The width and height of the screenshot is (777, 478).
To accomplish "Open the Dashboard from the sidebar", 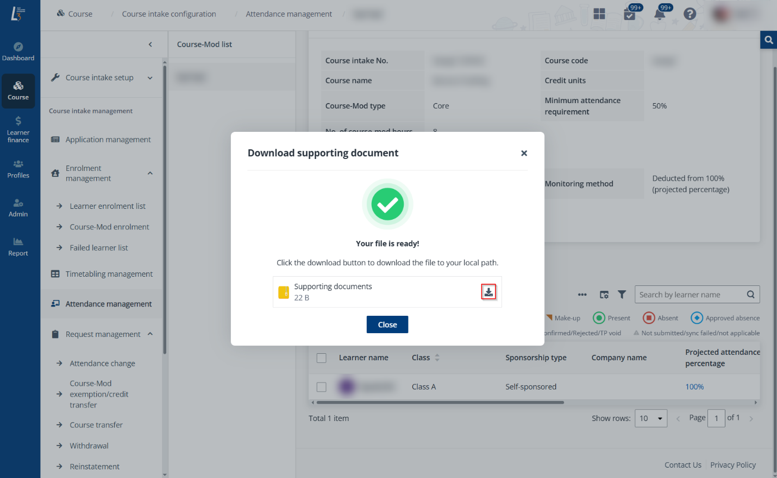I will coord(18,52).
